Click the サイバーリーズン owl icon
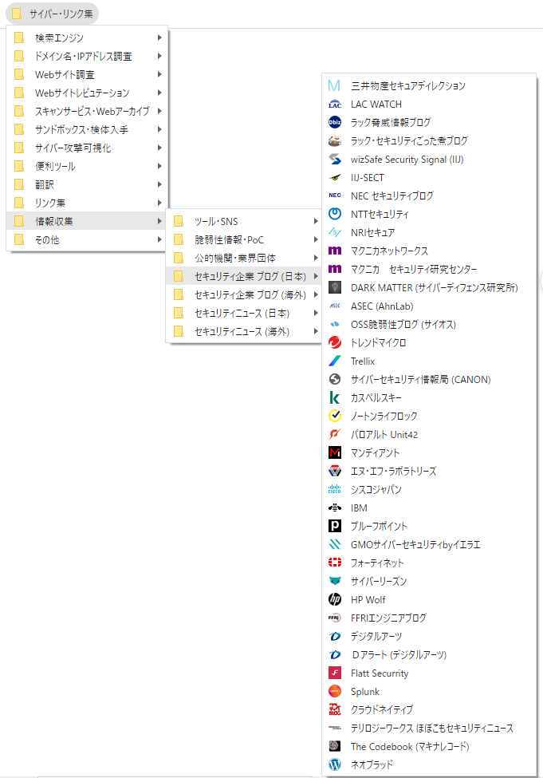Screen dimensions: 543x778 [x=335, y=582]
